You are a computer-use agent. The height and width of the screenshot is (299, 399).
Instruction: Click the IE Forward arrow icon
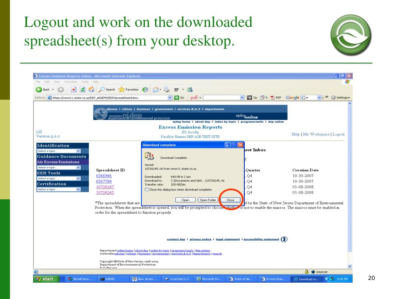pyautogui.click(x=60, y=90)
